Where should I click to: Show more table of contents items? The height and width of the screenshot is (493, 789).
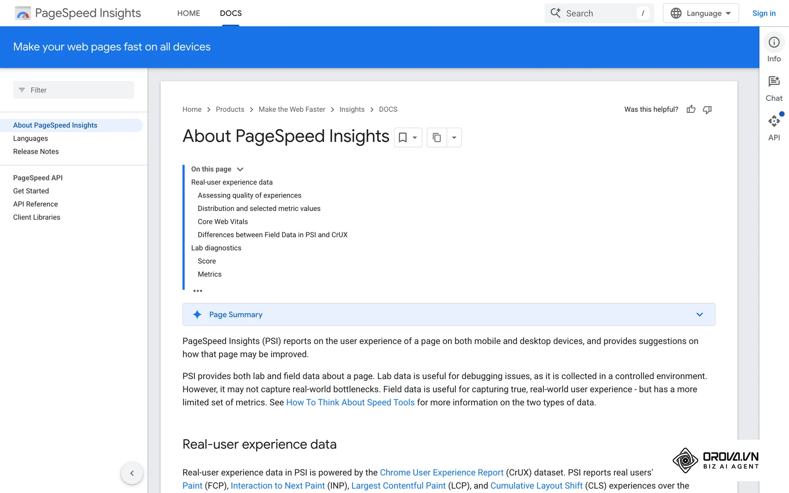tap(198, 291)
